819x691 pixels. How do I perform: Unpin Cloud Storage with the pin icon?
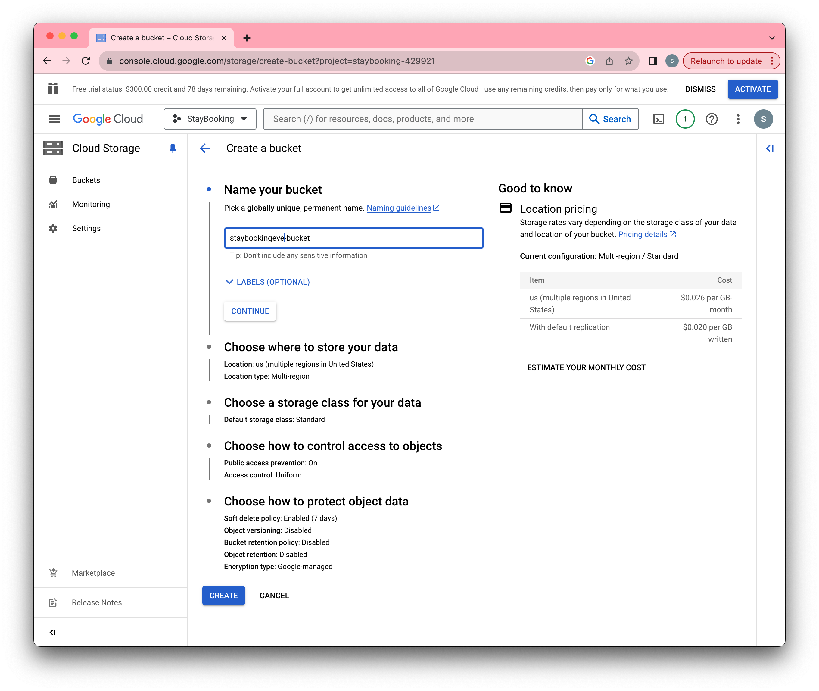[173, 148]
